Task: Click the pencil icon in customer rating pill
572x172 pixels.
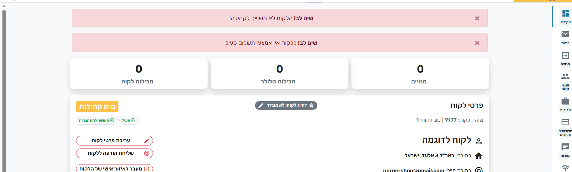Action: (x=261, y=105)
